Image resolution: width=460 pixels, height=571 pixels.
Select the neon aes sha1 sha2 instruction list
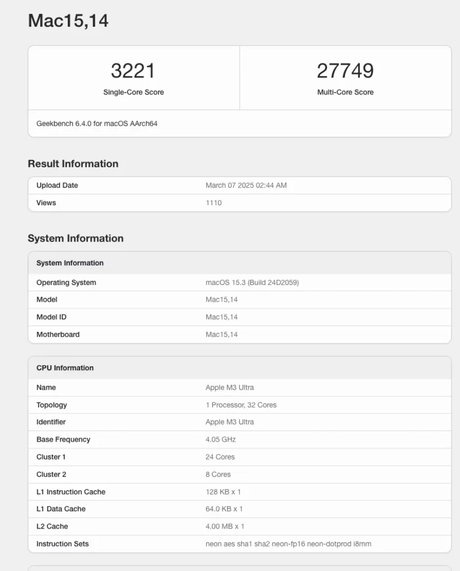[x=288, y=544]
